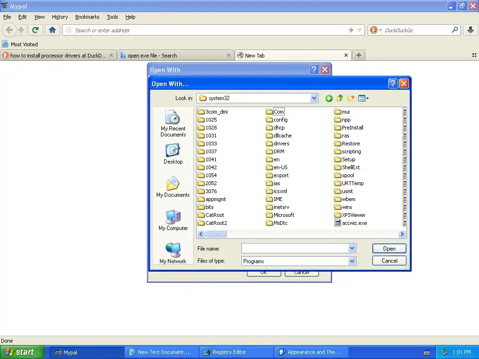Switch to New Text Document taskbar item
Screen dimensions: 479x359
161,352
